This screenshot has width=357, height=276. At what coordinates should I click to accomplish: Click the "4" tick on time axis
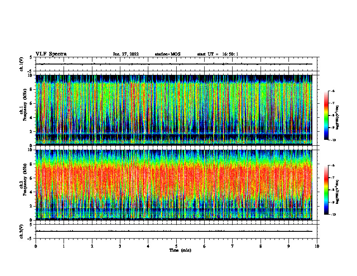point(148,246)
